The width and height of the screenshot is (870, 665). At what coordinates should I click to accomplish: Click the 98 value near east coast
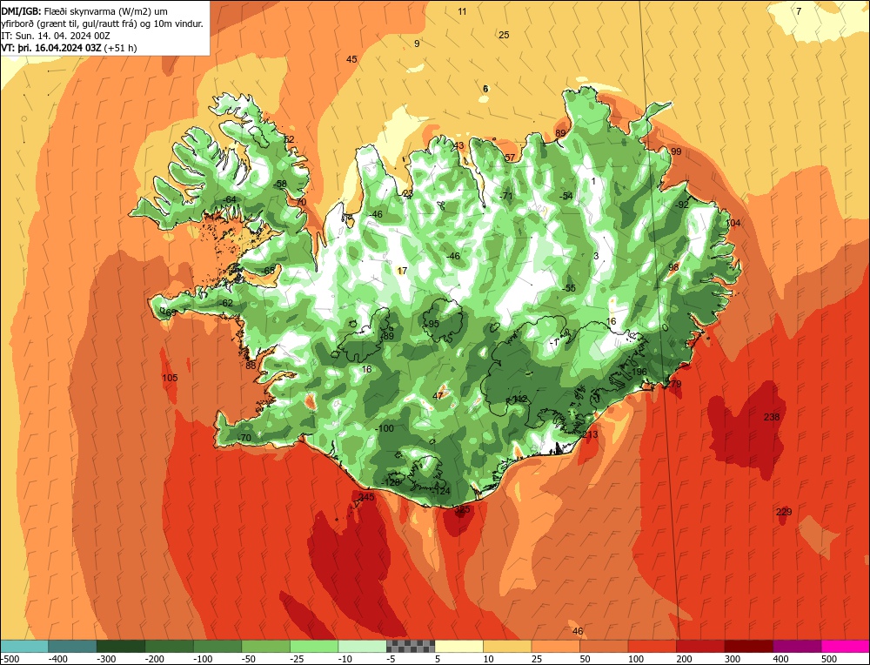(x=673, y=267)
